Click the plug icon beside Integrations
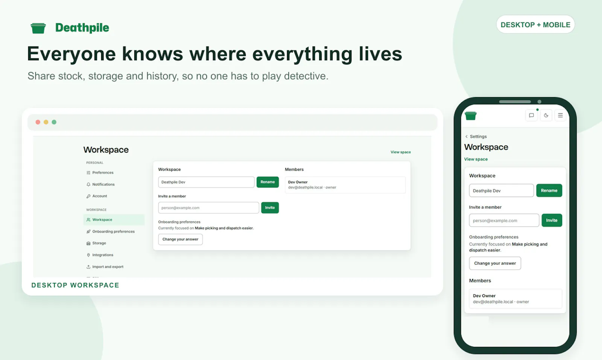The height and width of the screenshot is (360, 602). 88,255
